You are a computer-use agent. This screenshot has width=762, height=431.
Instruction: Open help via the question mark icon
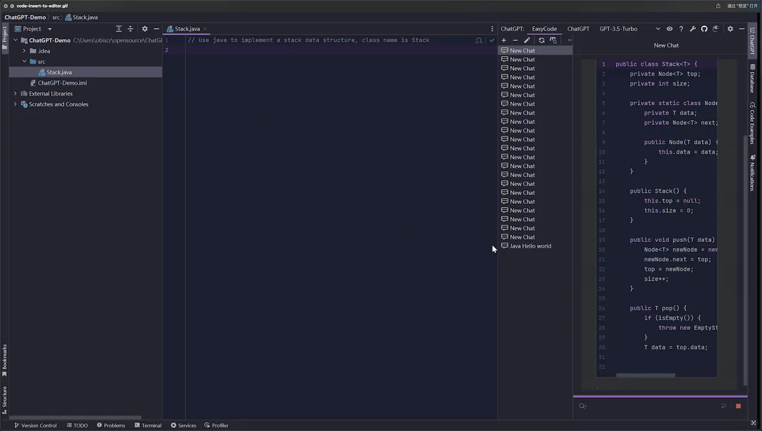point(681,29)
